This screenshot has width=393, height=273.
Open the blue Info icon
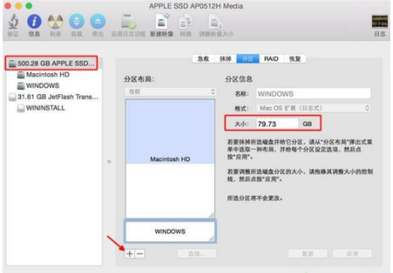point(34,21)
